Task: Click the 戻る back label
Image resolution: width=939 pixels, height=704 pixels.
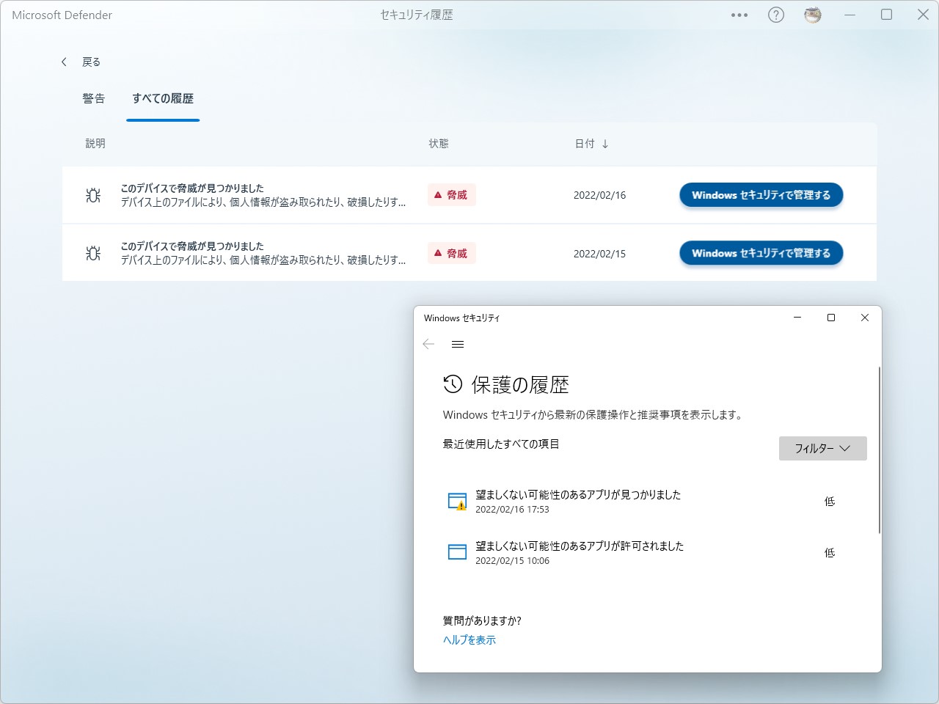Action: (92, 62)
